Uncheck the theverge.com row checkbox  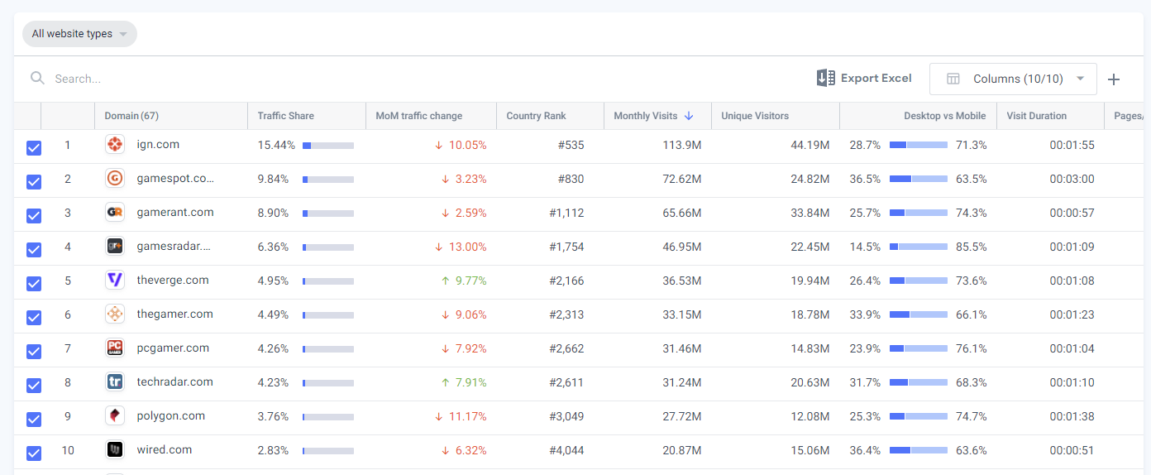pyautogui.click(x=34, y=284)
